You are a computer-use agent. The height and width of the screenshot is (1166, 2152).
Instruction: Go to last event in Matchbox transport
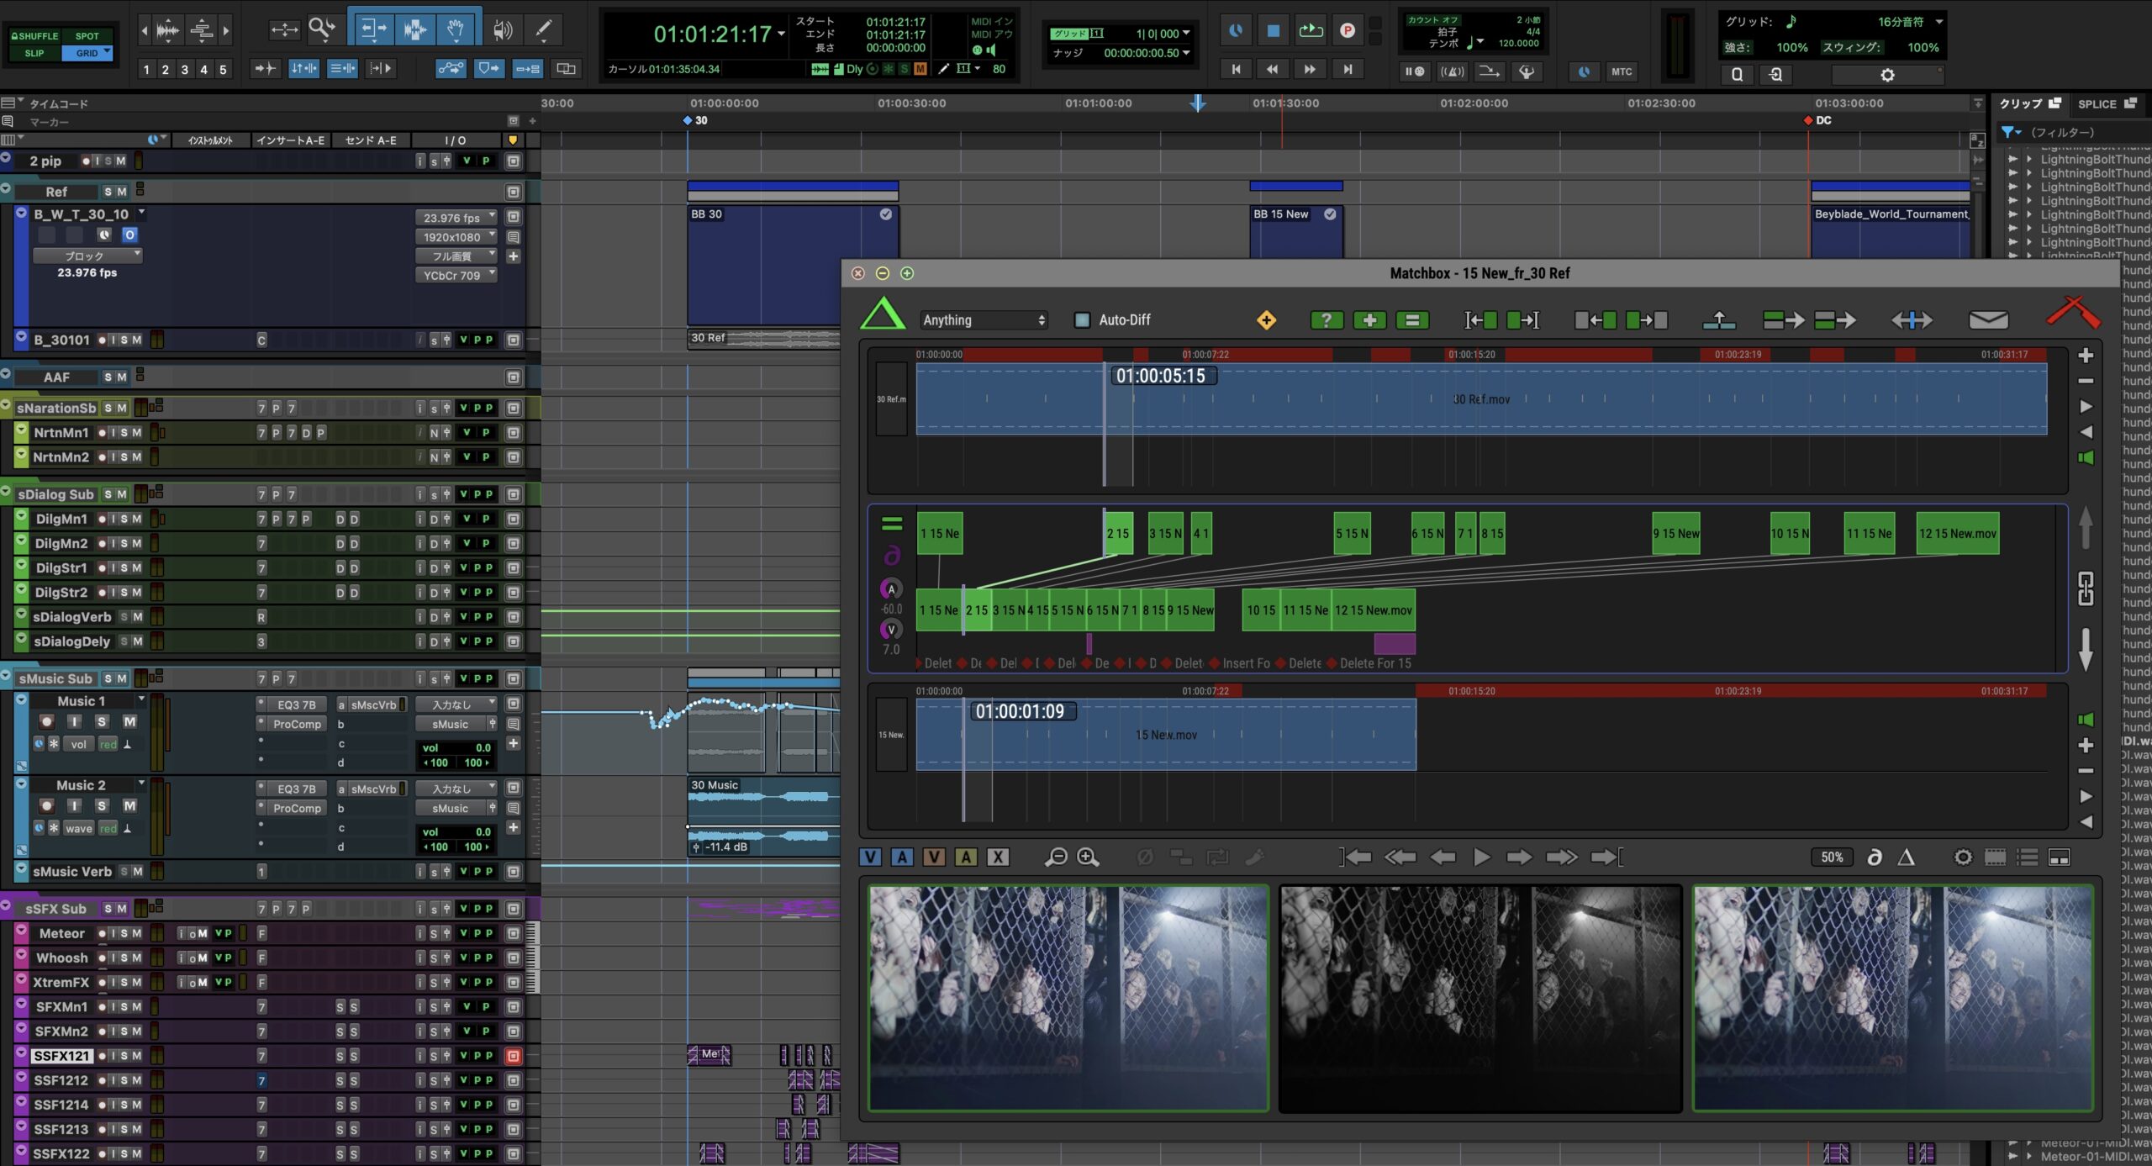point(1606,857)
